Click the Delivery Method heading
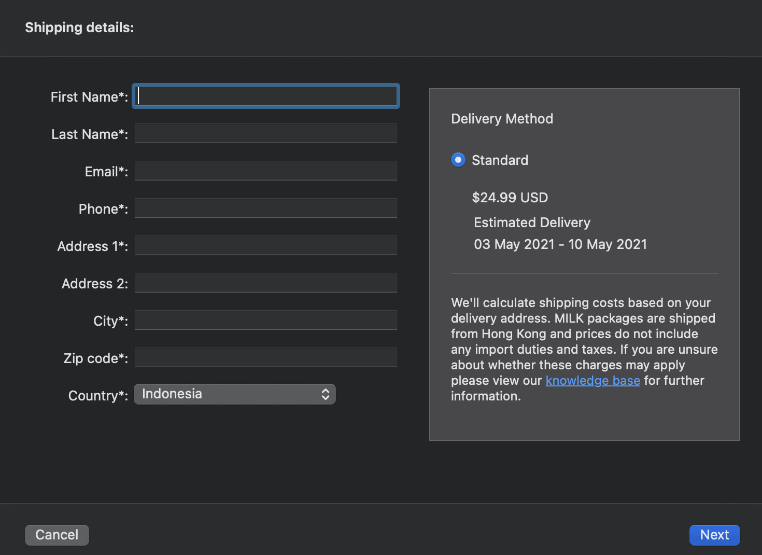This screenshot has height=555, width=762. [x=502, y=119]
